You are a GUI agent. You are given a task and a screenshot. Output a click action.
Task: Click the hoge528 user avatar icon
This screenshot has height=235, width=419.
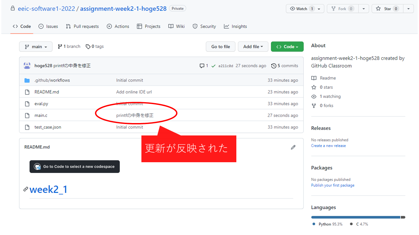(27, 66)
